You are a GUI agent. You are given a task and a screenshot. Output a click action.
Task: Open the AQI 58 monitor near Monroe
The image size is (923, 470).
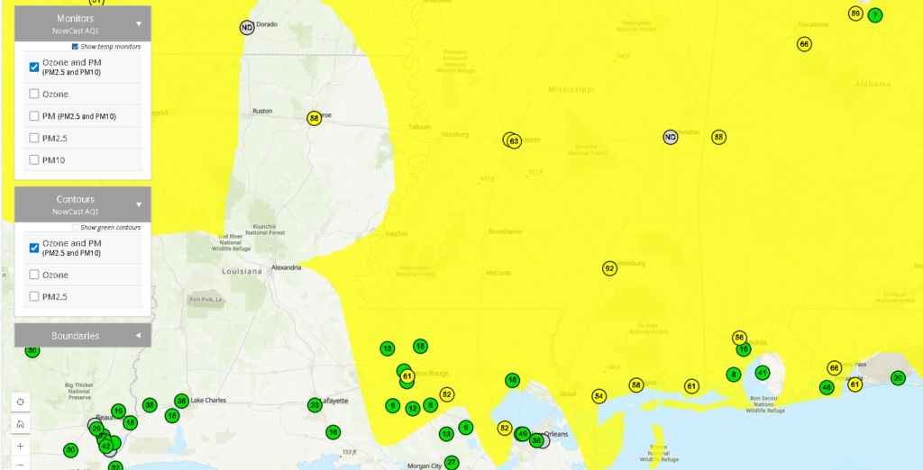314,118
